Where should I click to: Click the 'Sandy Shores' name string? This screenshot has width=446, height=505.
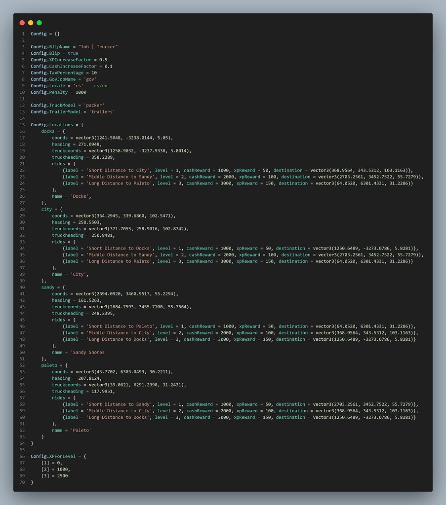click(x=88, y=352)
